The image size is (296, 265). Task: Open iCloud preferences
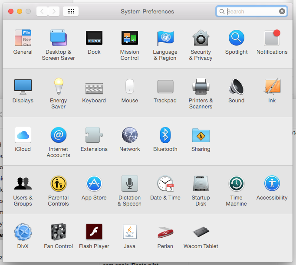click(x=23, y=135)
